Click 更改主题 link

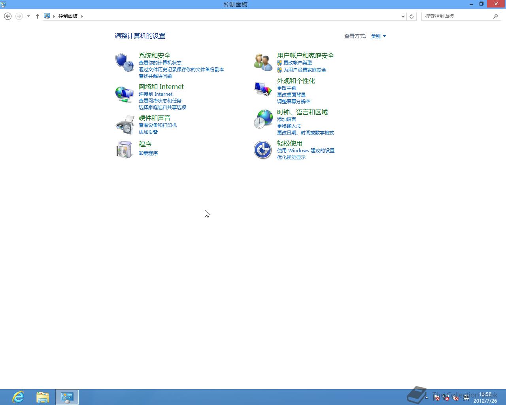coord(287,88)
